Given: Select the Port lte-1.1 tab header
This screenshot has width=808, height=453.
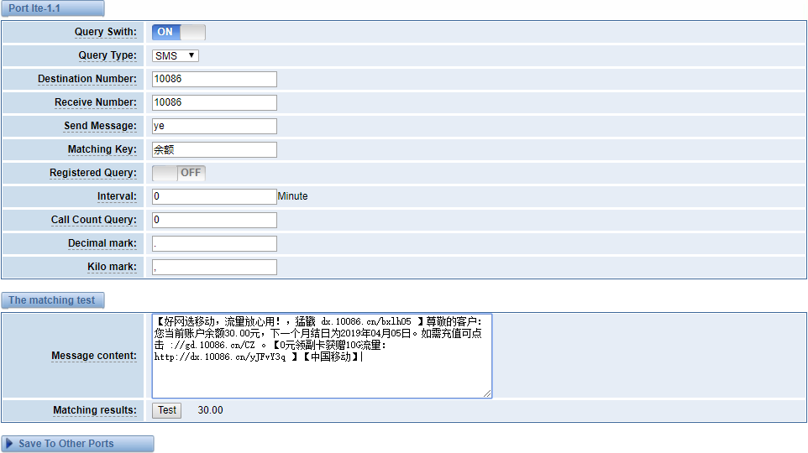Looking at the screenshot, I should [x=53, y=8].
